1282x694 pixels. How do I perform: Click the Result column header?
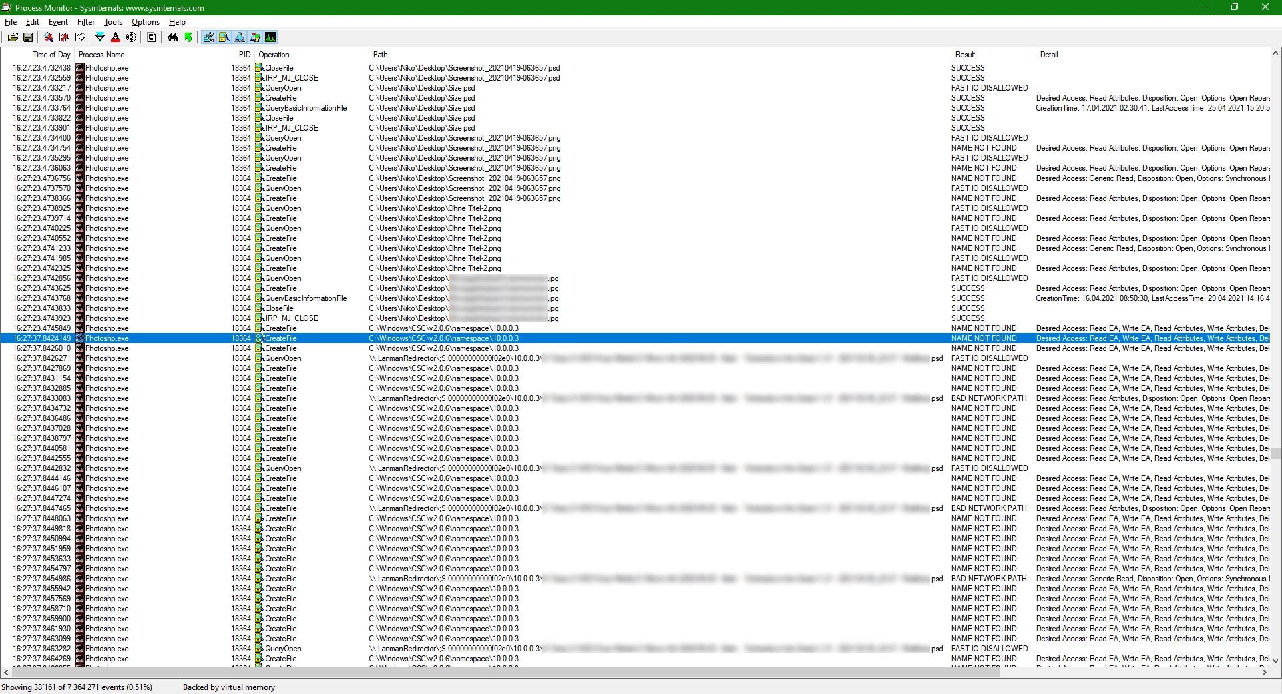coord(993,55)
